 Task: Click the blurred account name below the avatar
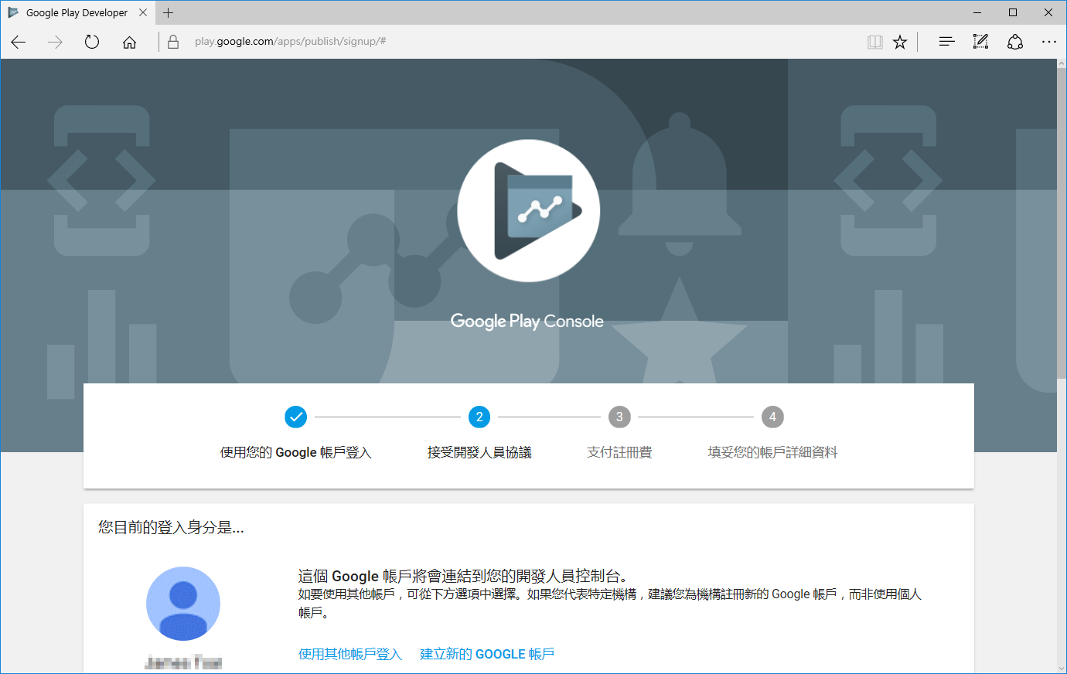coord(183,662)
